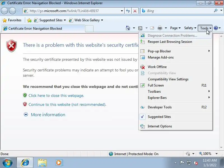Open the Page dropdown menu
Viewport: 224px width, 168px height.
click(175, 28)
